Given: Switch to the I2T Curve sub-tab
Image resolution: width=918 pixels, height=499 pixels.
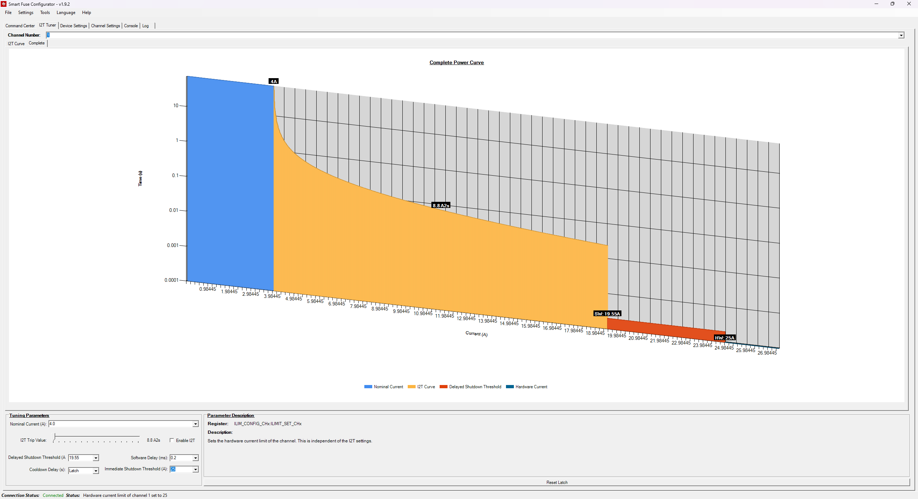Looking at the screenshot, I should tap(16, 44).
